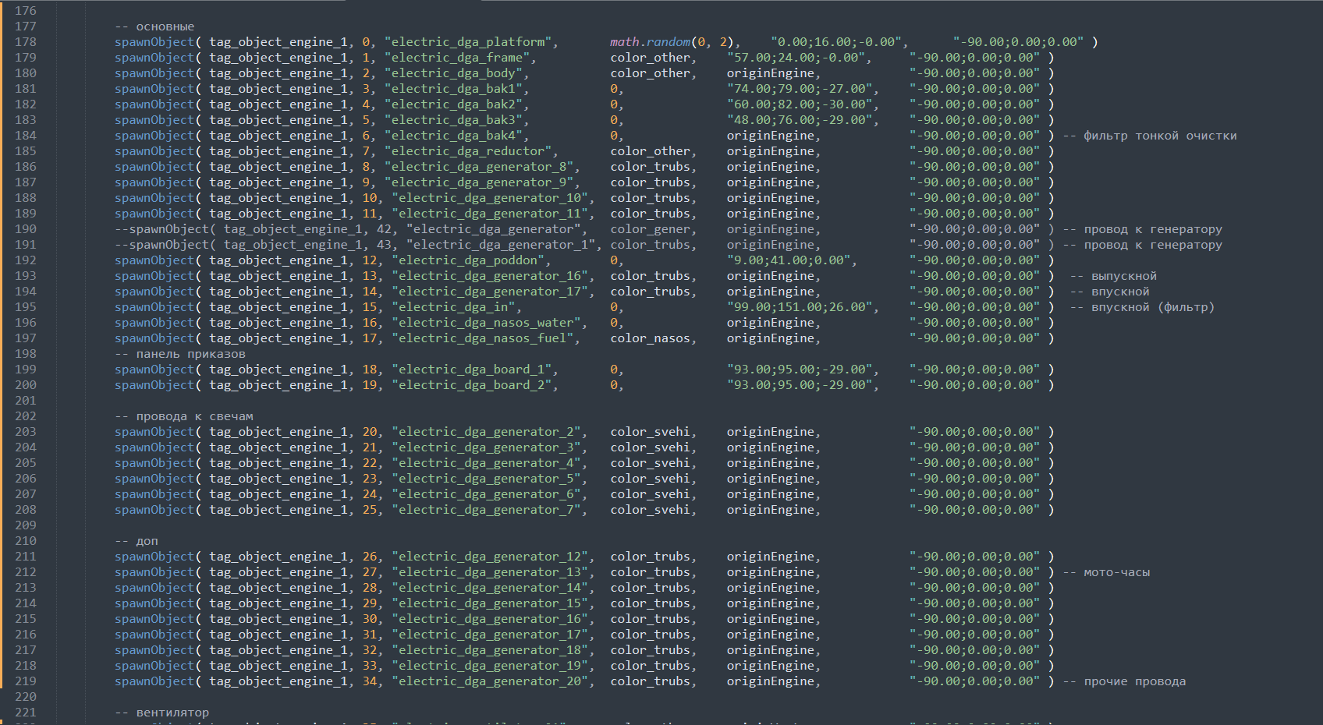Click the coordinates "9.00;41.00;0.00"
This screenshot has height=725, width=1323.
tap(788, 260)
